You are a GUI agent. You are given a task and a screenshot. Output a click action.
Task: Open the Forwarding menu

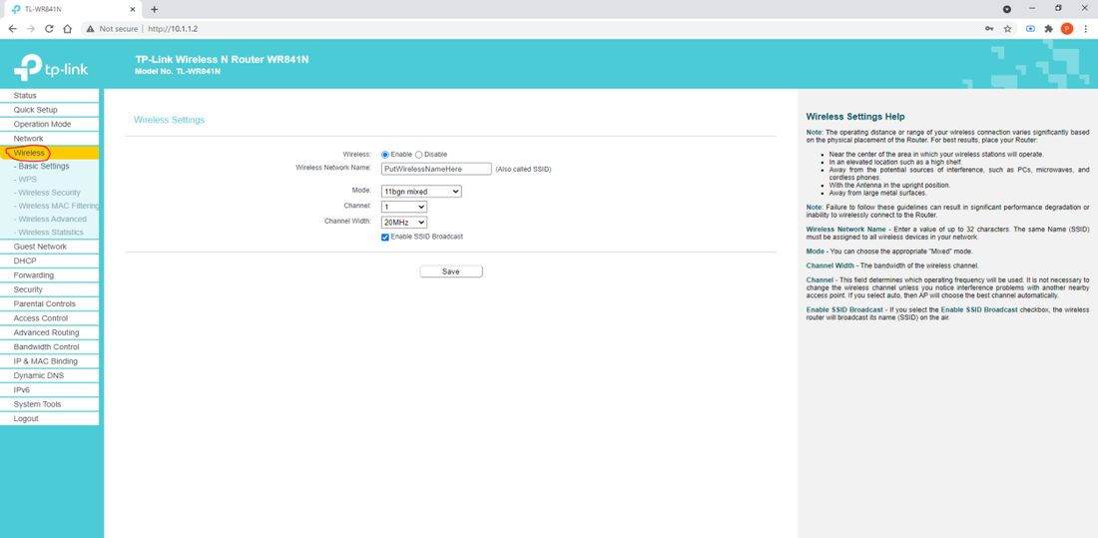[x=49, y=275]
